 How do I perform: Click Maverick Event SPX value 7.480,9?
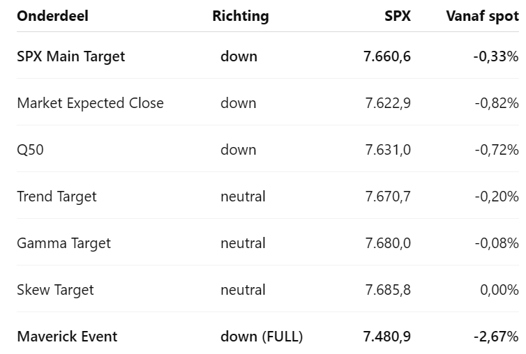(387, 337)
